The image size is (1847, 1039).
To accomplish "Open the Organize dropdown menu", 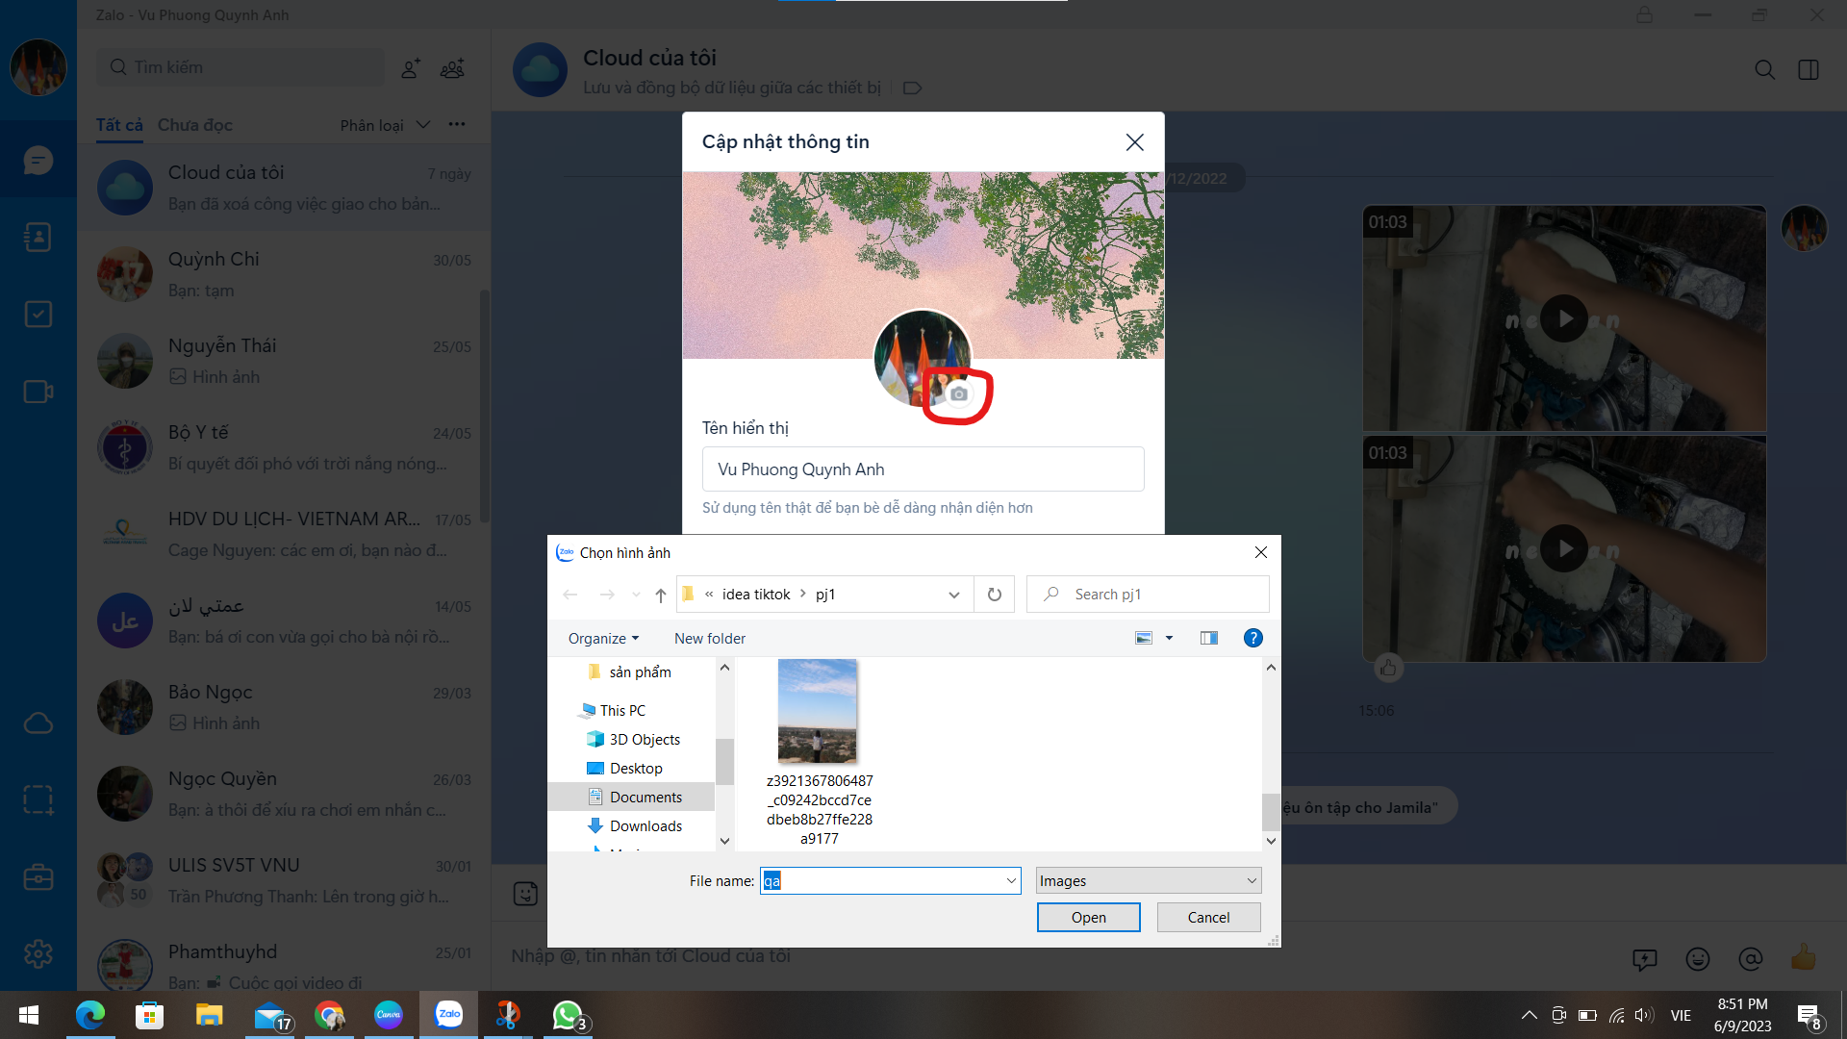I will coord(603,638).
